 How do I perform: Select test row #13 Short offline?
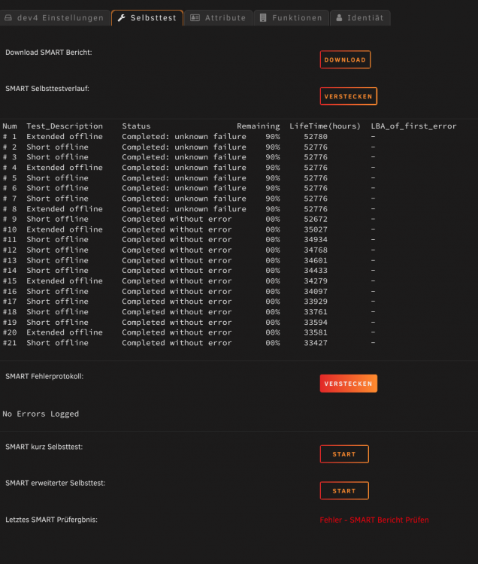coord(189,260)
